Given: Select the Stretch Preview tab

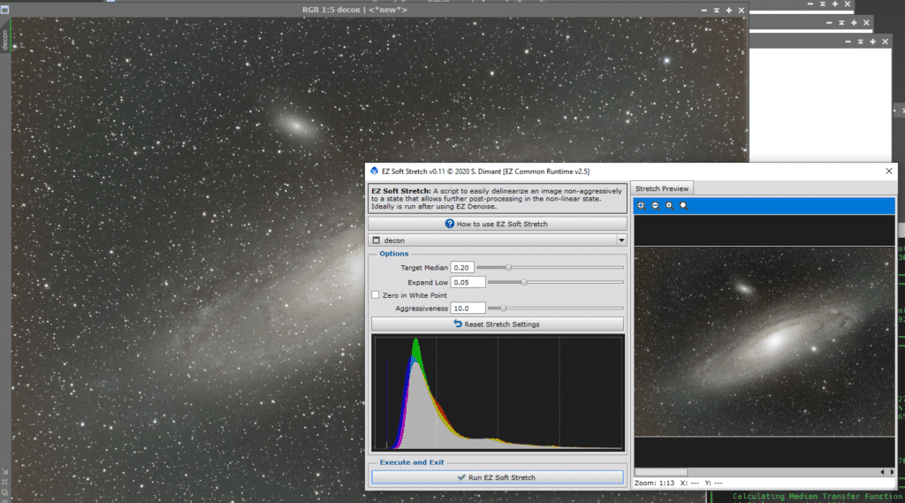Looking at the screenshot, I should [x=661, y=188].
